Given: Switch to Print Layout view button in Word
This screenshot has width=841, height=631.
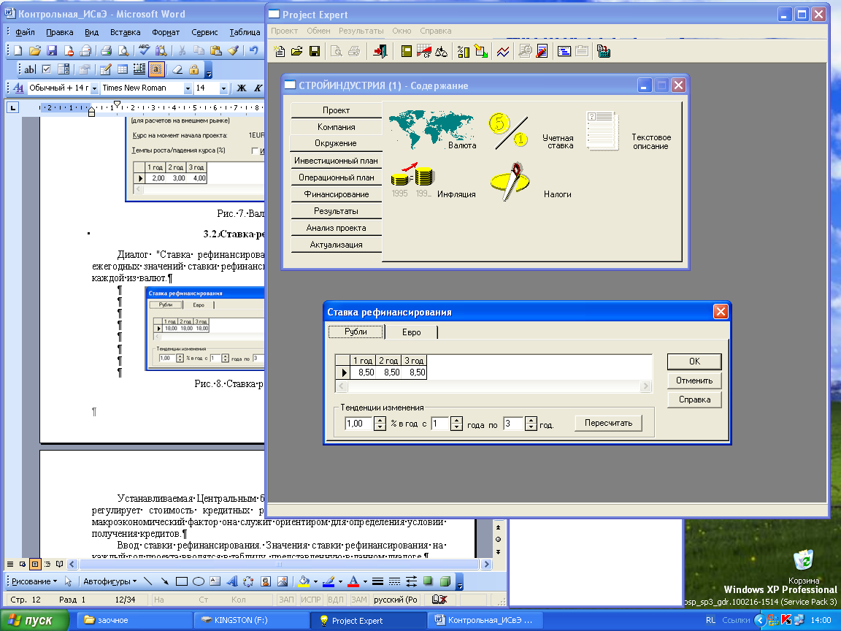Looking at the screenshot, I should [35, 564].
